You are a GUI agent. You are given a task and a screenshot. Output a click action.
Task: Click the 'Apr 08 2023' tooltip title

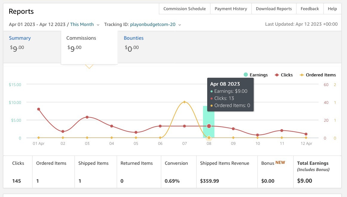tap(225, 84)
